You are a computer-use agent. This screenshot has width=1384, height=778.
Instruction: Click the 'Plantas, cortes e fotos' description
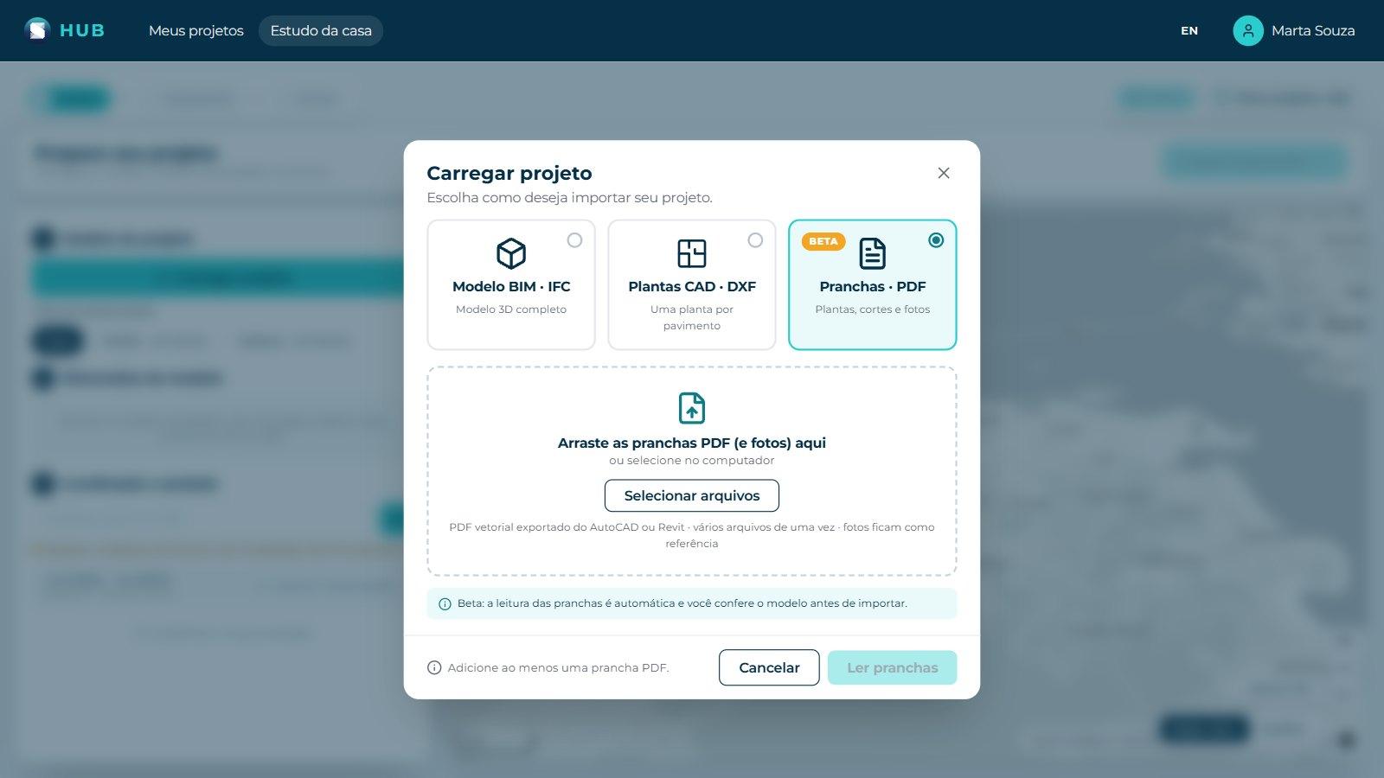873,309
